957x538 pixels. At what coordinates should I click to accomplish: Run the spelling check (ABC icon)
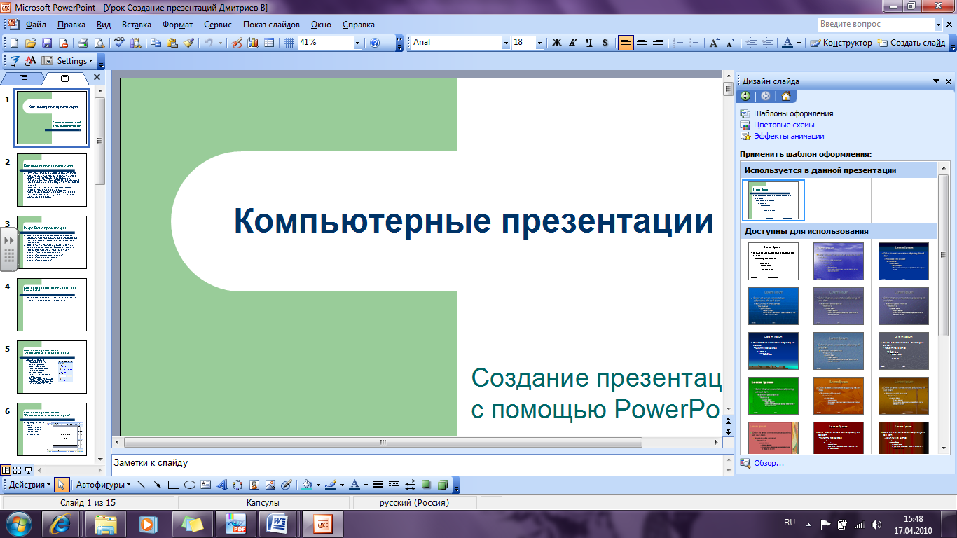point(119,43)
